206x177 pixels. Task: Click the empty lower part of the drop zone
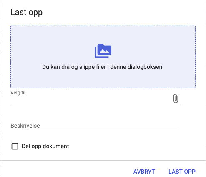point(103,79)
